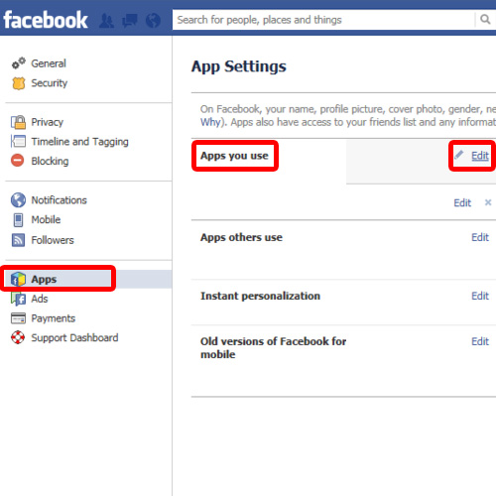The height and width of the screenshot is (496, 496).
Task: Open the friend requests icon in header
Action: tap(106, 21)
